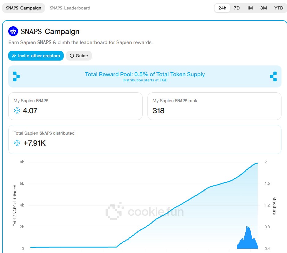Click the add-person icon in Invite button
This screenshot has height=253, width=287.
point(14,56)
